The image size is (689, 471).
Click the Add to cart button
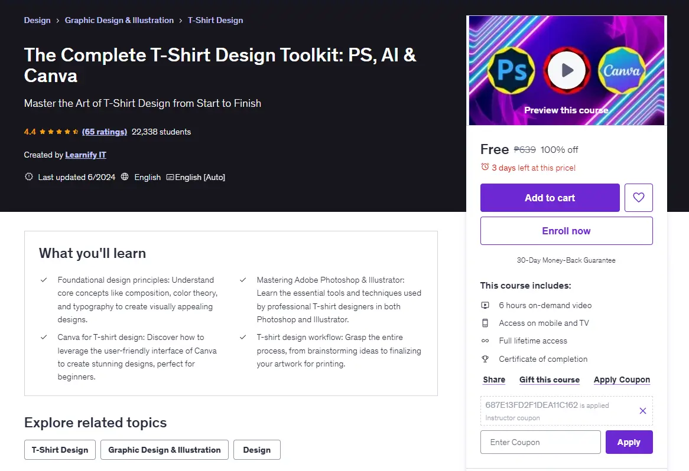coord(550,198)
